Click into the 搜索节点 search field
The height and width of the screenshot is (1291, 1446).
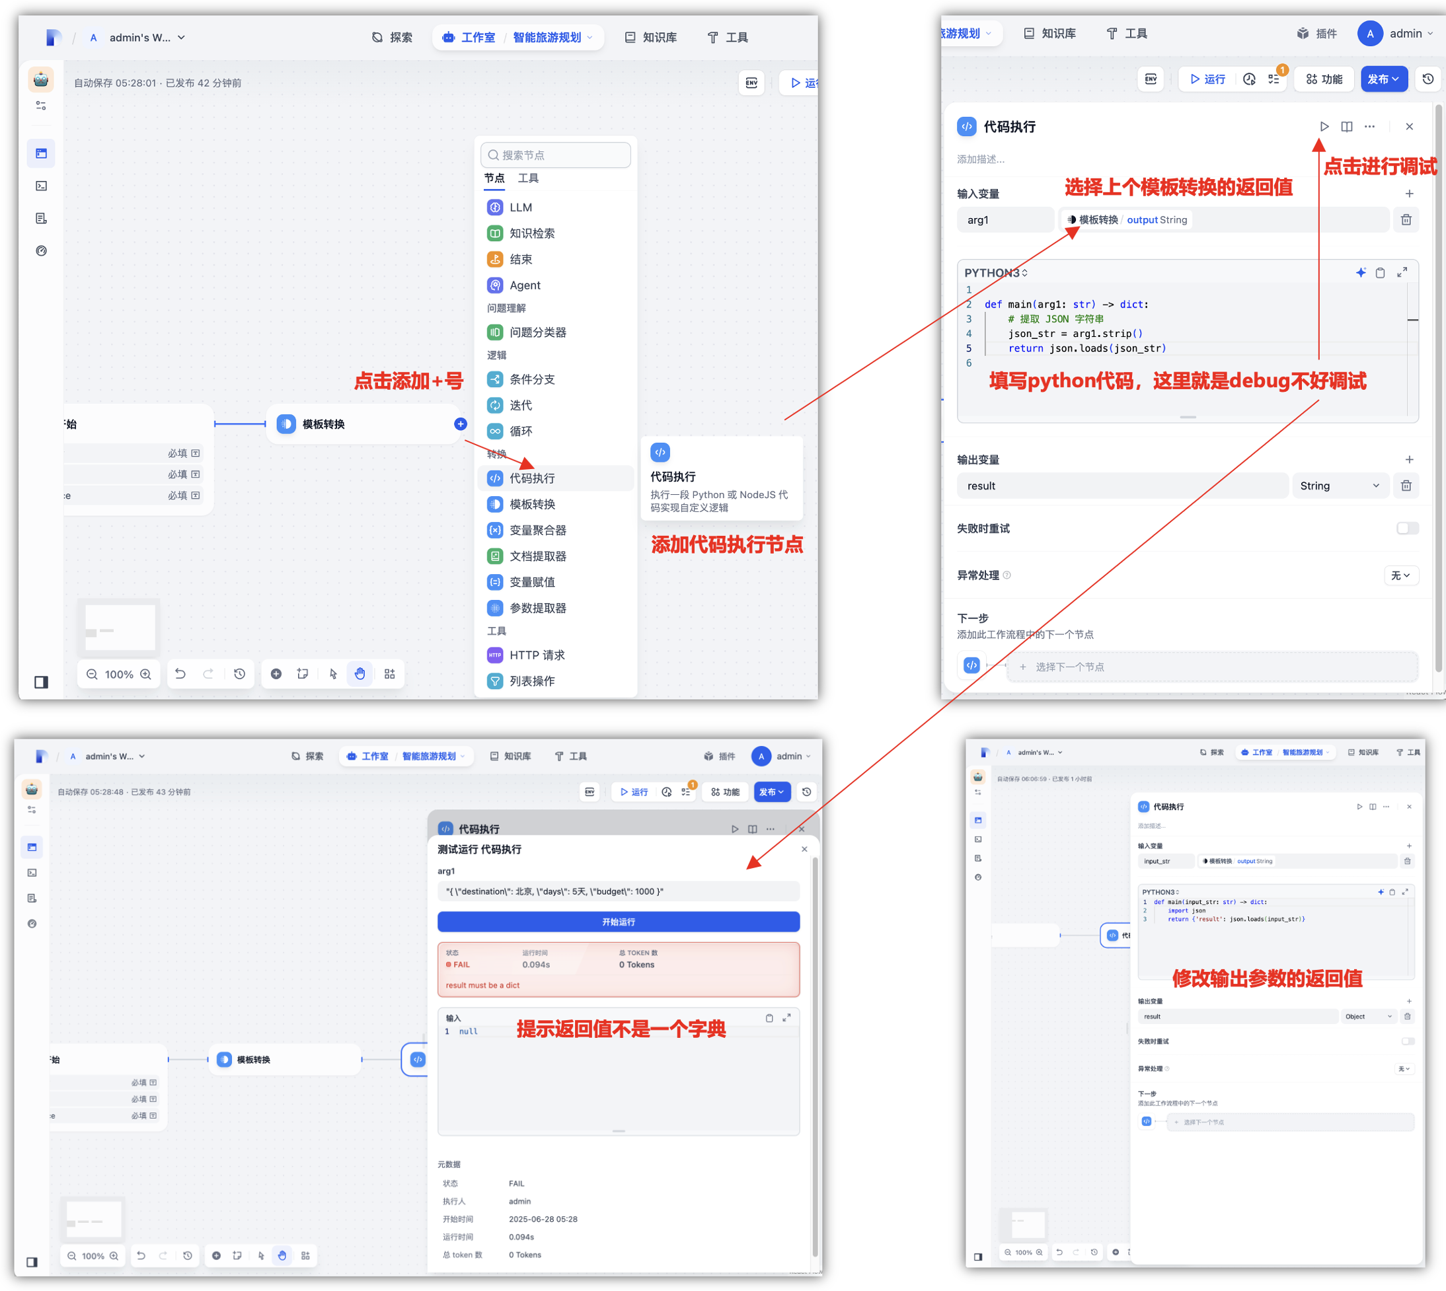[x=556, y=155]
